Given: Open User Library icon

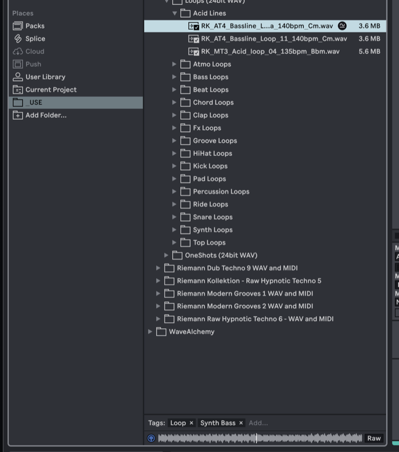Looking at the screenshot, I should [18, 77].
